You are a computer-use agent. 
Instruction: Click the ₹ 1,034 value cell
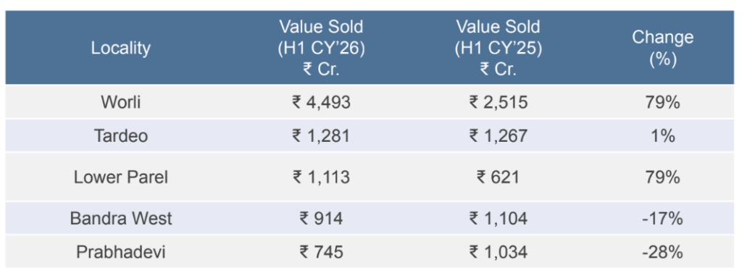[x=498, y=252]
